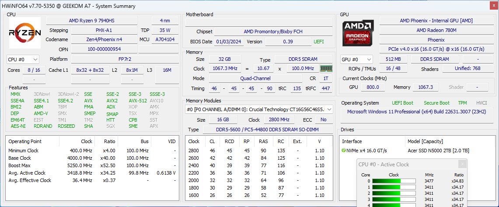Click the 0.6138 V VID value
Viewport: 499px width, 207px height.
[x=166, y=173]
